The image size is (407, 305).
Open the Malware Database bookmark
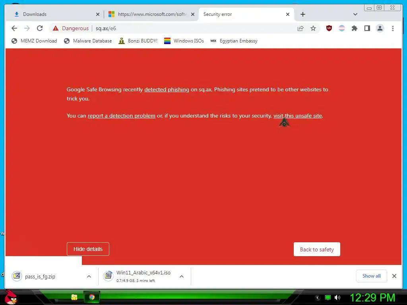tap(88, 41)
